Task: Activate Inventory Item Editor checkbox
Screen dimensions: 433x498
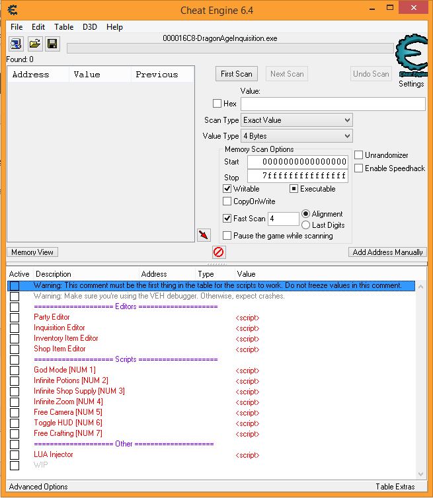Action: click(15, 339)
